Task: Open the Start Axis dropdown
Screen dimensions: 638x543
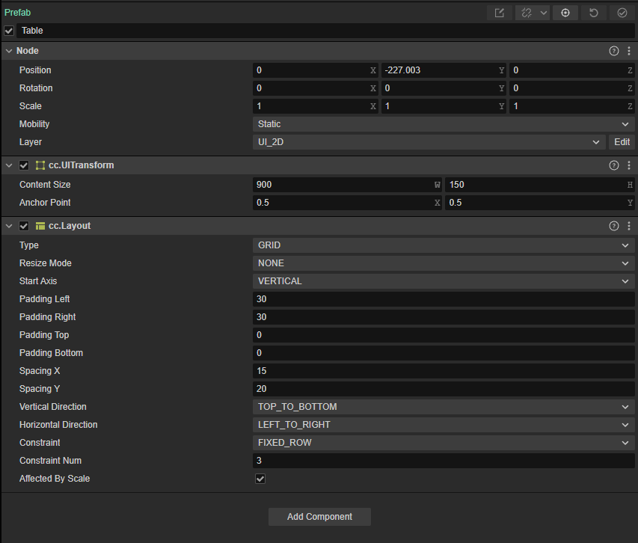Action: click(x=444, y=281)
